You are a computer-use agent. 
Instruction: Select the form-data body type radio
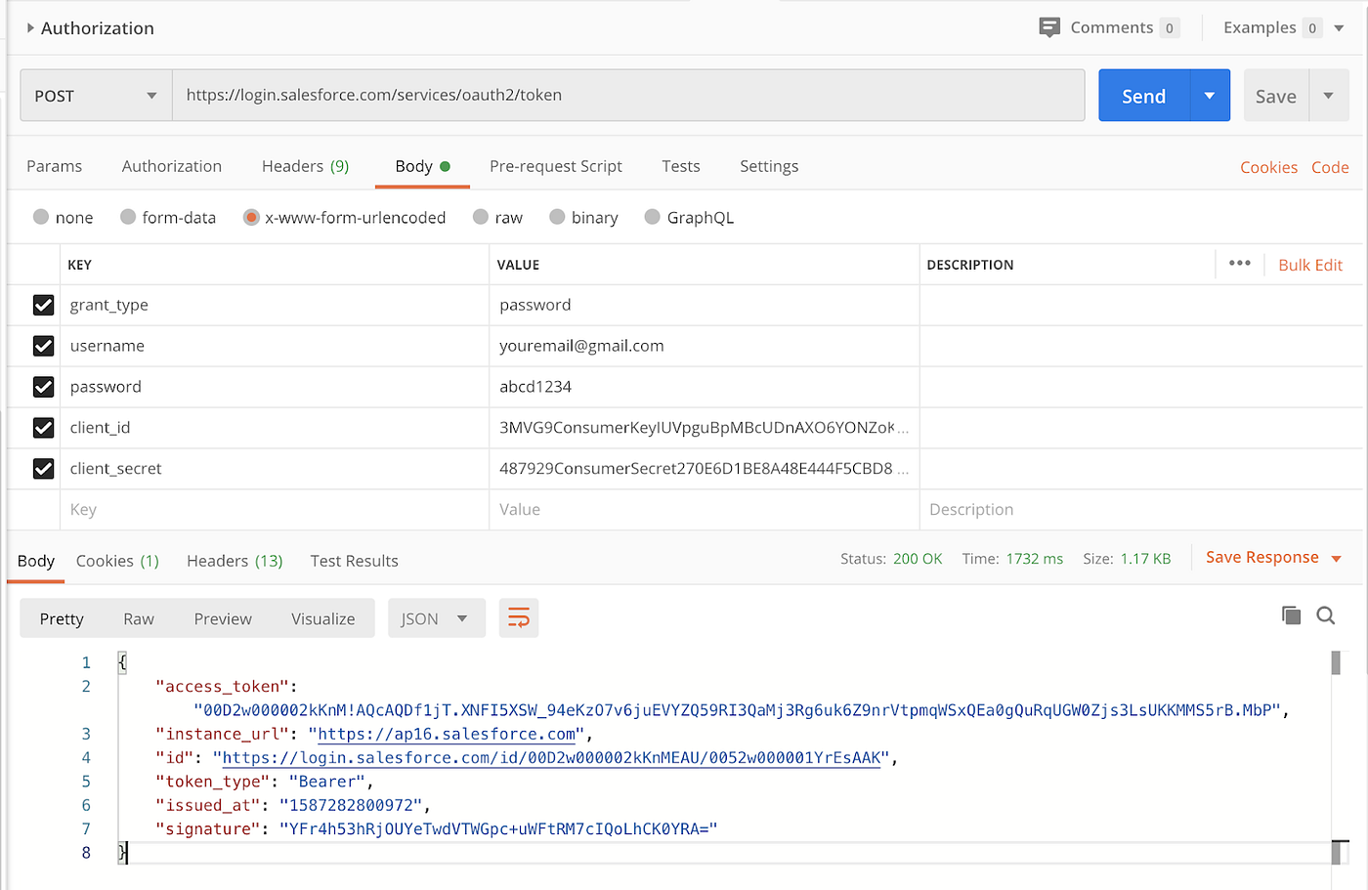tap(128, 217)
